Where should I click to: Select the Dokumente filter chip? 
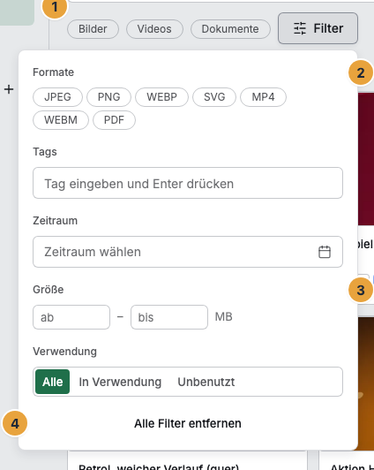coord(230,29)
